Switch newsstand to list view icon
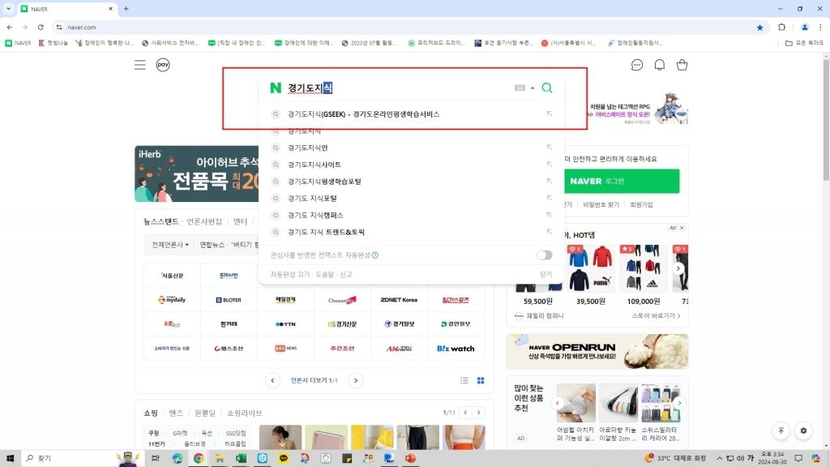This screenshot has width=830, height=467. [x=464, y=380]
